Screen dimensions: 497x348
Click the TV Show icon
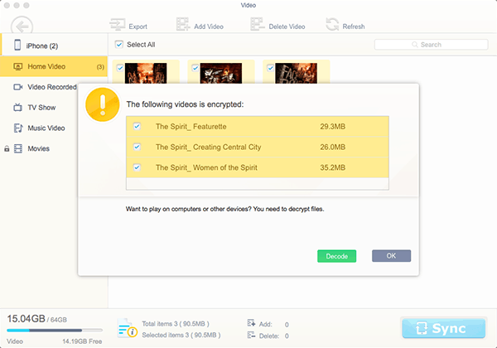pos(17,108)
